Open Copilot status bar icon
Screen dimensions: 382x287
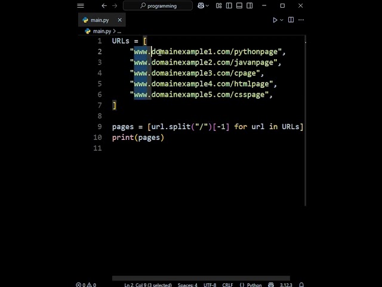[x=271, y=285]
